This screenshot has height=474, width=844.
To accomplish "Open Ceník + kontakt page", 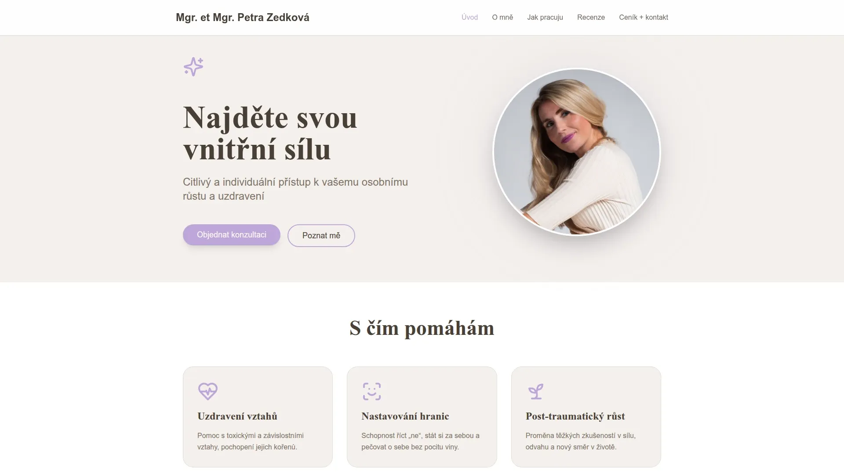I will pyautogui.click(x=644, y=17).
